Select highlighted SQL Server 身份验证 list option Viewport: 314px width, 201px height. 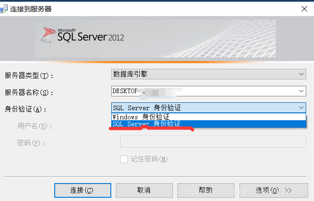[x=208, y=124]
